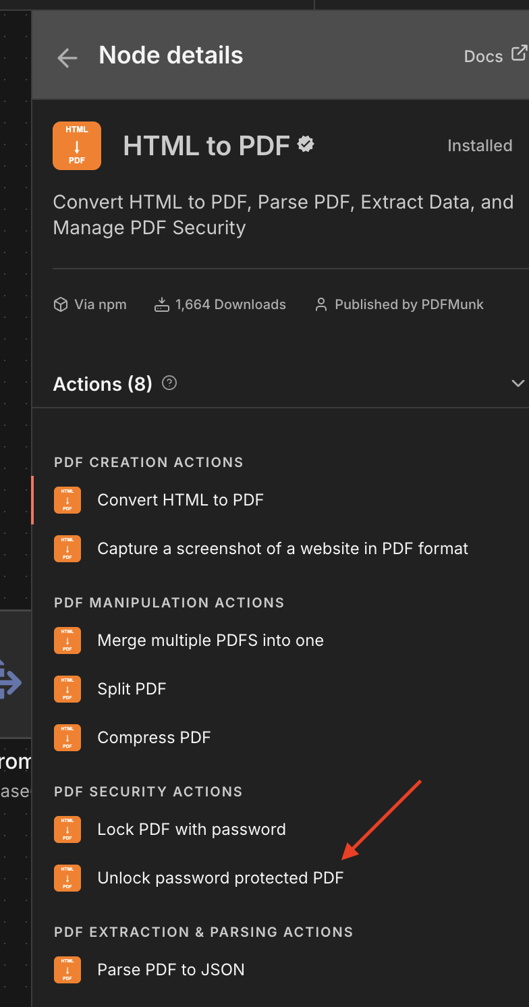This screenshot has height=1007, width=529.
Task: Click the large HTML to PDF node icon
Action: pyautogui.click(x=77, y=146)
